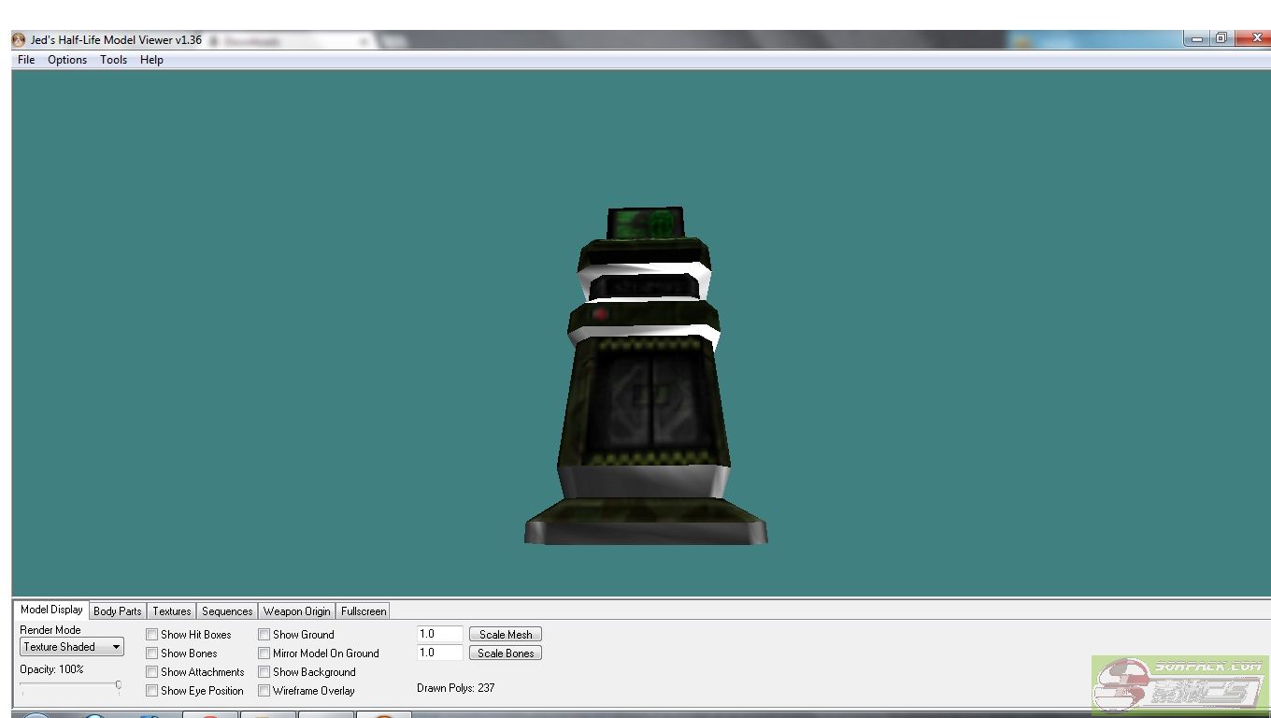The width and height of the screenshot is (1271, 718).
Task: Switch to the Body Parts tab
Action: click(x=118, y=611)
